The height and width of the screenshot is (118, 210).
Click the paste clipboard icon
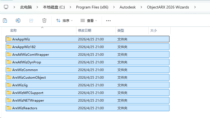(5, 20)
